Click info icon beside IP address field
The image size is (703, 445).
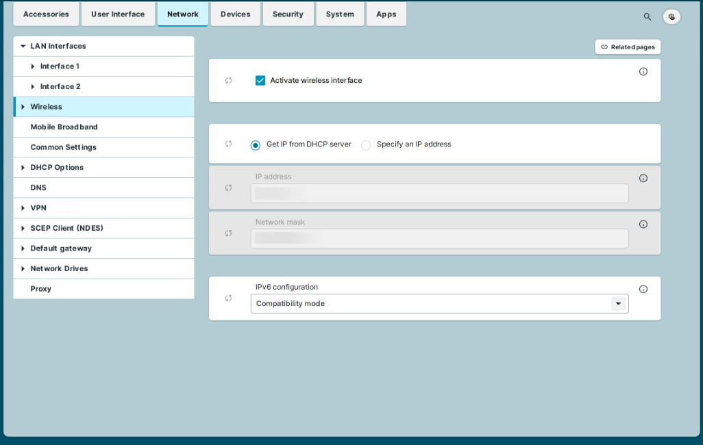point(643,179)
